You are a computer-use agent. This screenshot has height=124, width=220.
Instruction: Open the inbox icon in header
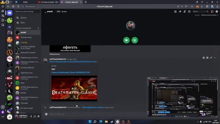212,11
